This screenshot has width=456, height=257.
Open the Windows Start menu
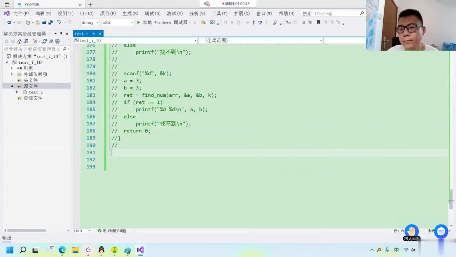(10, 250)
